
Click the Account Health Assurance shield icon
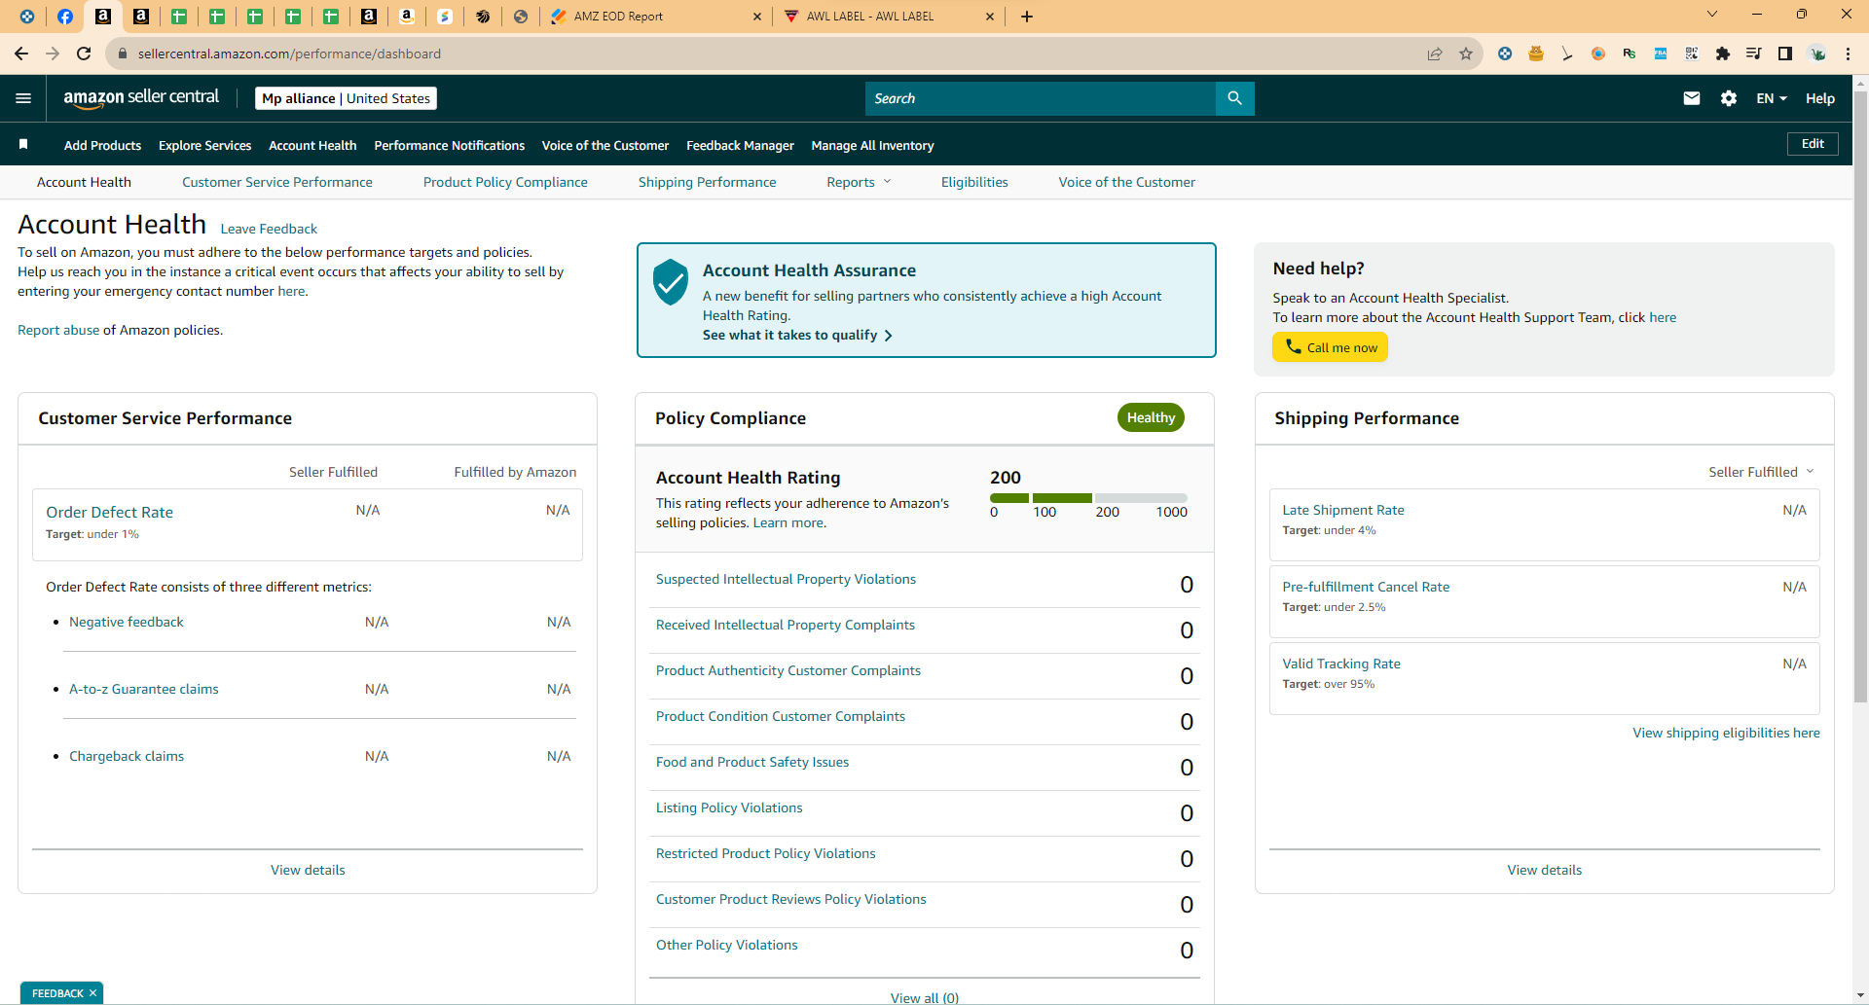tap(671, 282)
